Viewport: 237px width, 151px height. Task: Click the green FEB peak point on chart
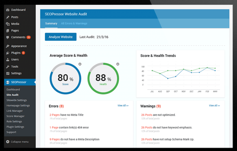point(207,68)
